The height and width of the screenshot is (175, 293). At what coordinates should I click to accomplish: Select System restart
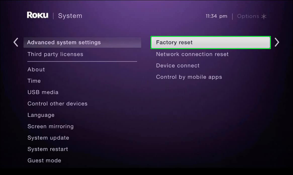point(48,149)
